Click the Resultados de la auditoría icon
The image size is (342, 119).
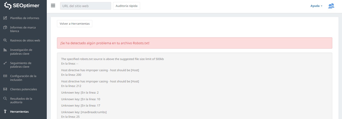click(x=5, y=98)
